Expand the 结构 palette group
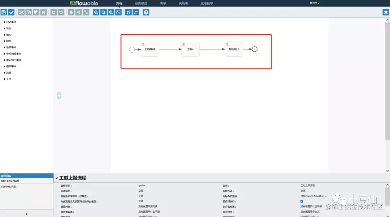Image resolution: width=390 pixels, height=217 pixels. pos(8,35)
